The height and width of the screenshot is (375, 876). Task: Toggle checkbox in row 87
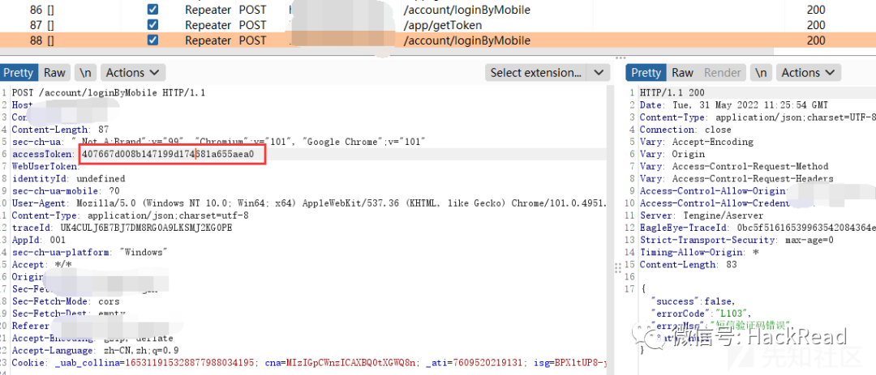click(152, 24)
